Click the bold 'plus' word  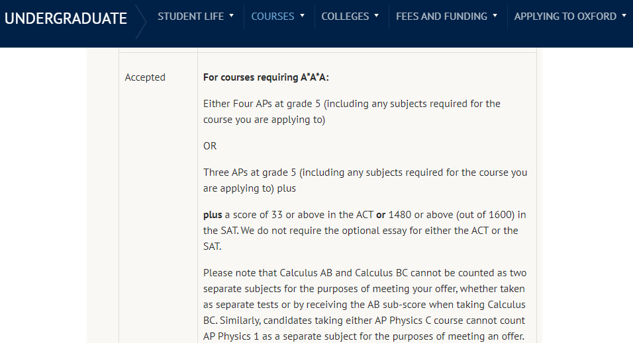[x=213, y=215]
